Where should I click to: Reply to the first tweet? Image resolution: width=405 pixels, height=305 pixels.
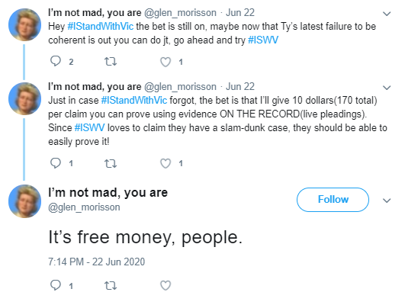[56, 61]
